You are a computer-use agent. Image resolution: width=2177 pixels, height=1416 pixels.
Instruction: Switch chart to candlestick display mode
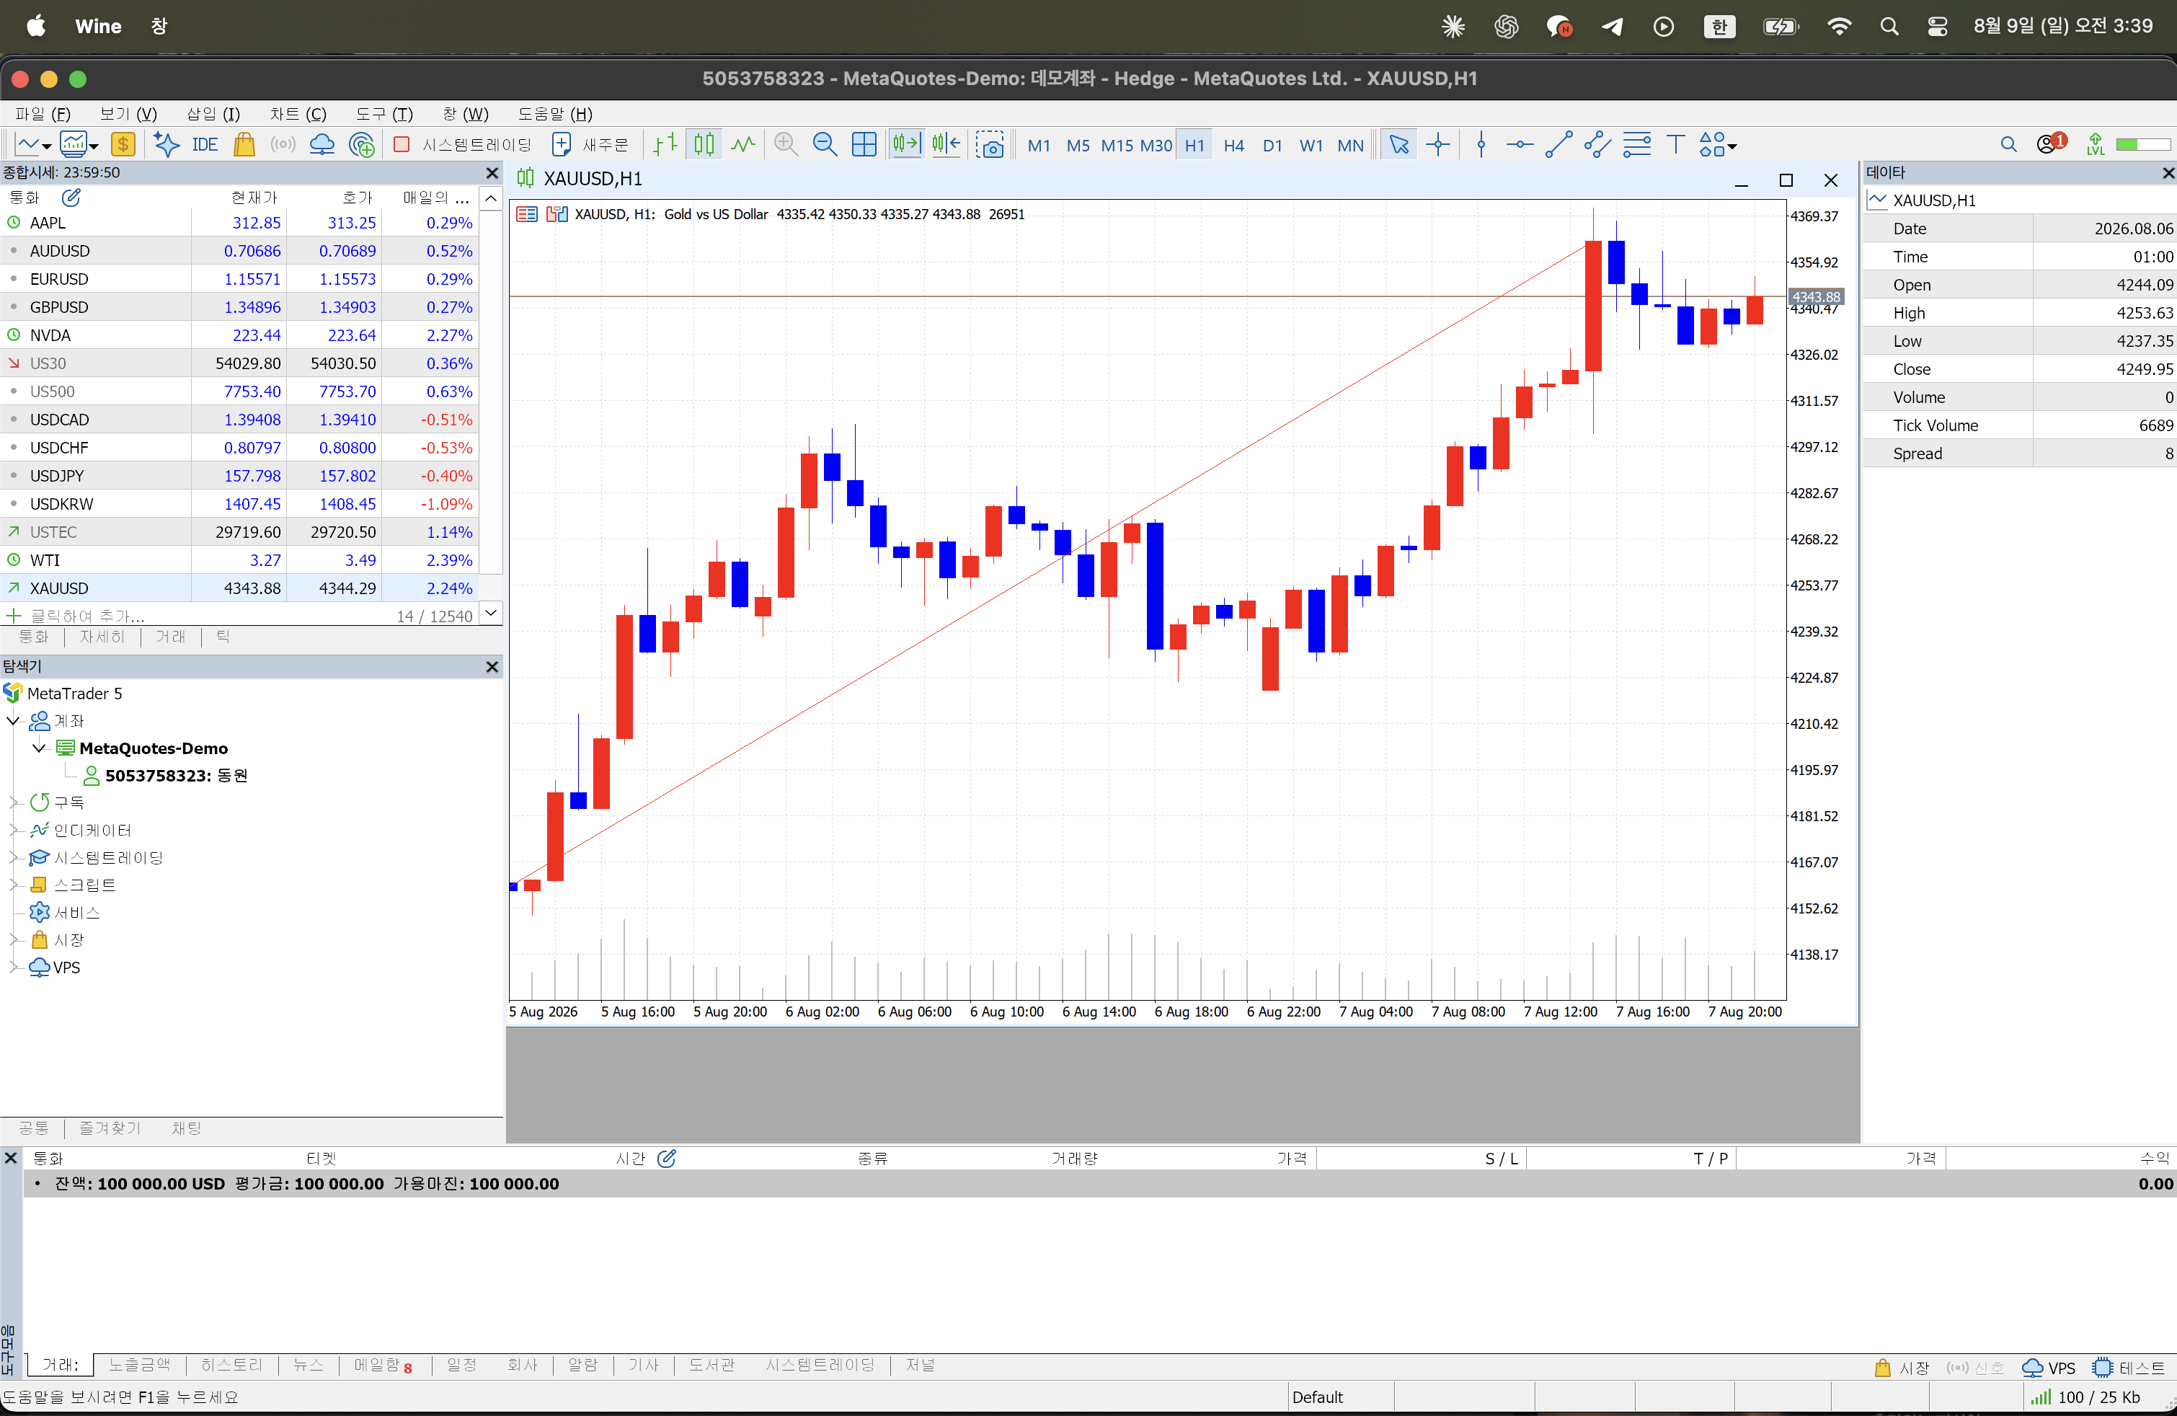pos(704,144)
